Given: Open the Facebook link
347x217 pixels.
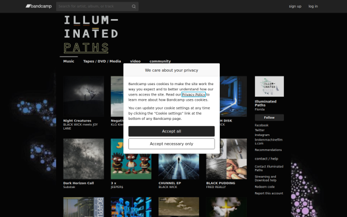Looking at the screenshot, I should (x=261, y=126).
